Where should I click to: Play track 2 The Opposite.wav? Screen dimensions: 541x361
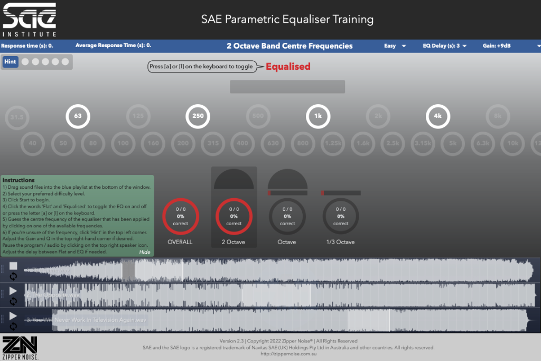[x=14, y=290]
